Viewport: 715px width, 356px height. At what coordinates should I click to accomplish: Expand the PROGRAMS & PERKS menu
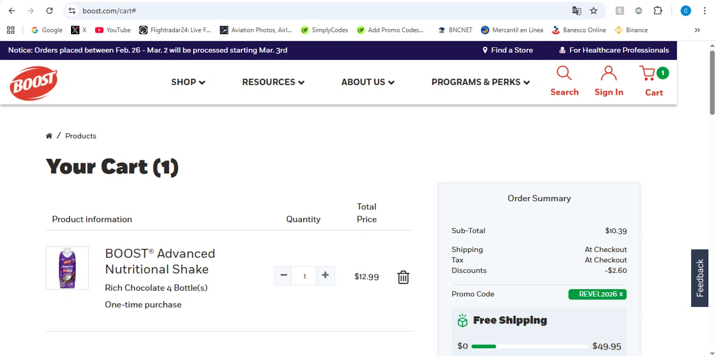pos(480,82)
